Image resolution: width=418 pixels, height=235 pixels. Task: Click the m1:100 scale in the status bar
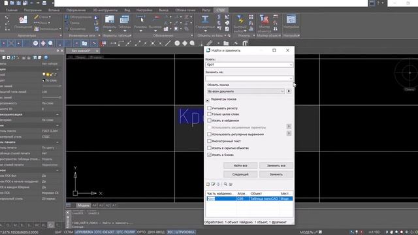374,232
